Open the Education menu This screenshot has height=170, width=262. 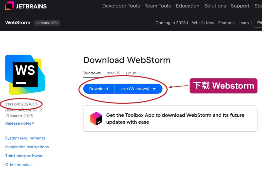[x=187, y=6]
